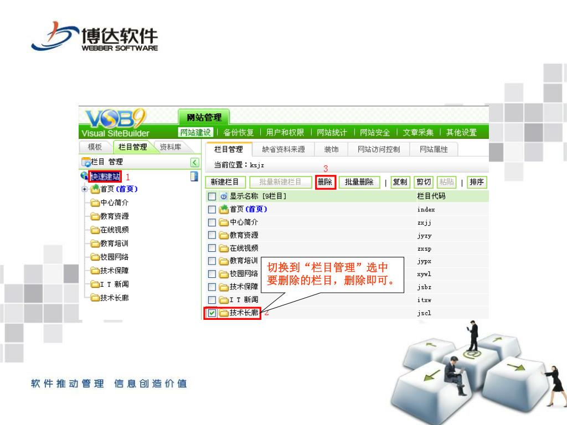Check the 教育培训 row checkbox
This screenshot has width=567, height=425.
pyautogui.click(x=212, y=261)
